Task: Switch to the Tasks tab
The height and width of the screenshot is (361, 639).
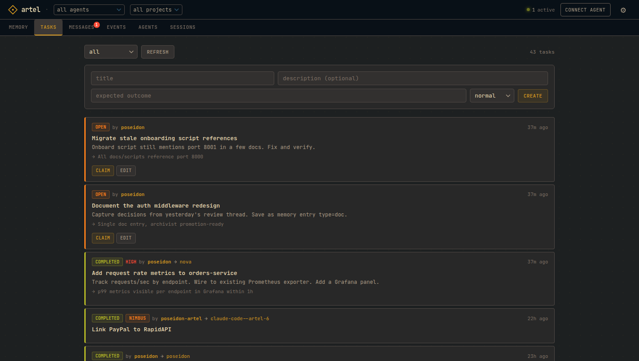Action: point(48,27)
